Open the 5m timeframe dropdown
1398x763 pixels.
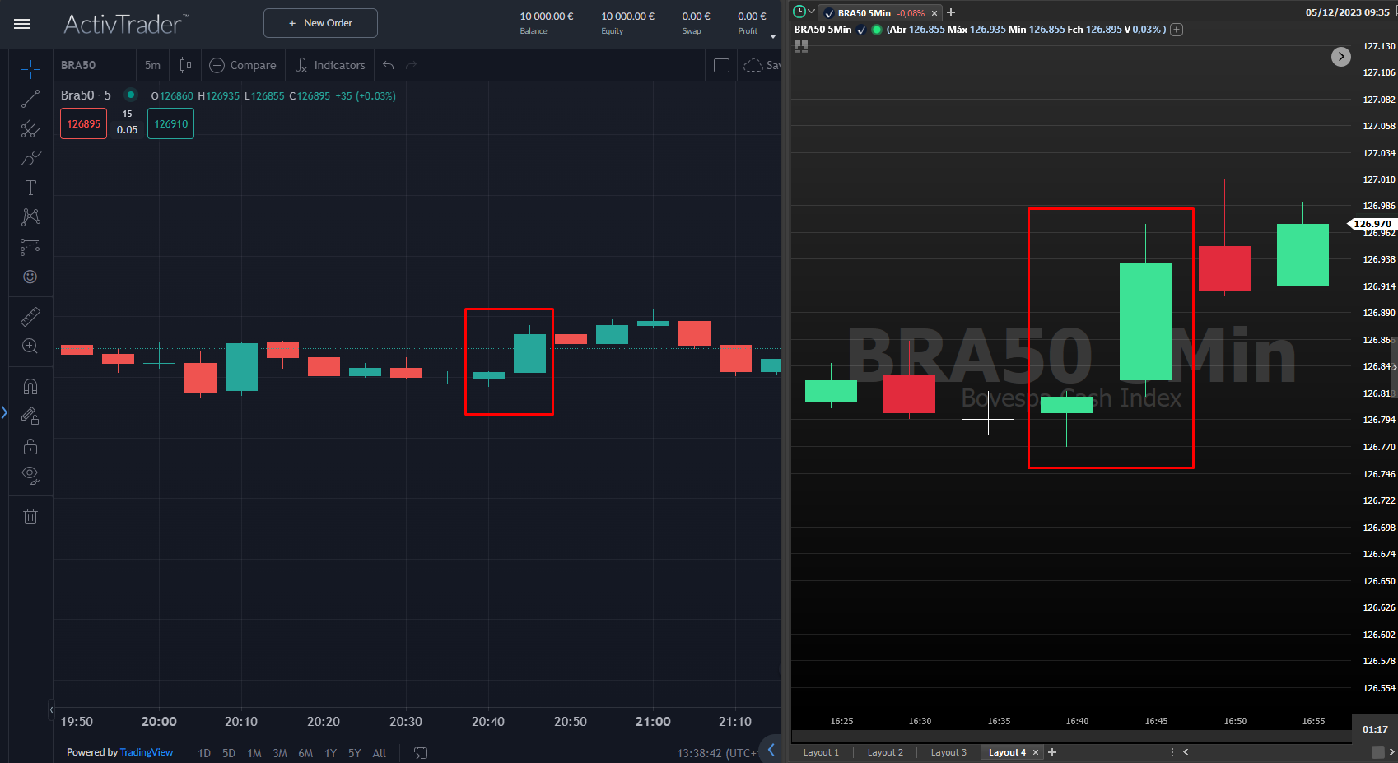[x=152, y=65]
